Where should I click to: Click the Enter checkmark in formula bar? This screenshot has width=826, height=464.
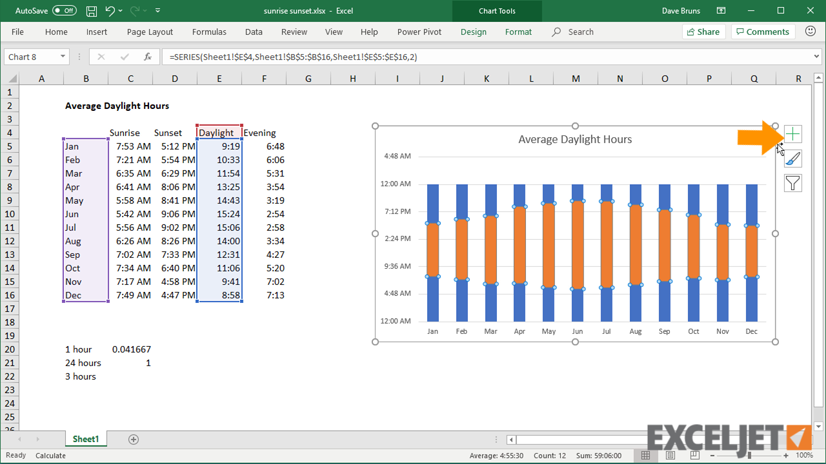point(124,57)
